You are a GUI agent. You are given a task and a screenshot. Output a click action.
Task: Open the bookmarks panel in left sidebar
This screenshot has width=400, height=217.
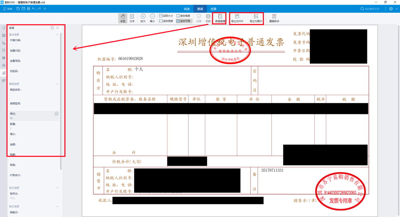tap(3, 50)
